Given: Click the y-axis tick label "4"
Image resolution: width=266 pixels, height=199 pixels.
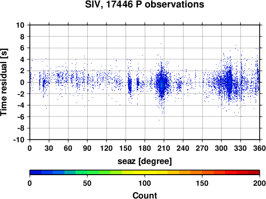Looking at the screenshot, I should click(22, 59).
